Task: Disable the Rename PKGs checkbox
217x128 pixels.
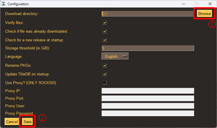Action: coord(104,65)
